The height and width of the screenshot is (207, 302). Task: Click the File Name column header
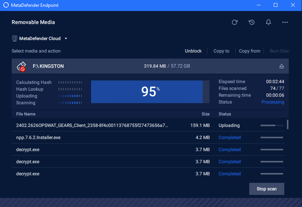tap(26, 114)
